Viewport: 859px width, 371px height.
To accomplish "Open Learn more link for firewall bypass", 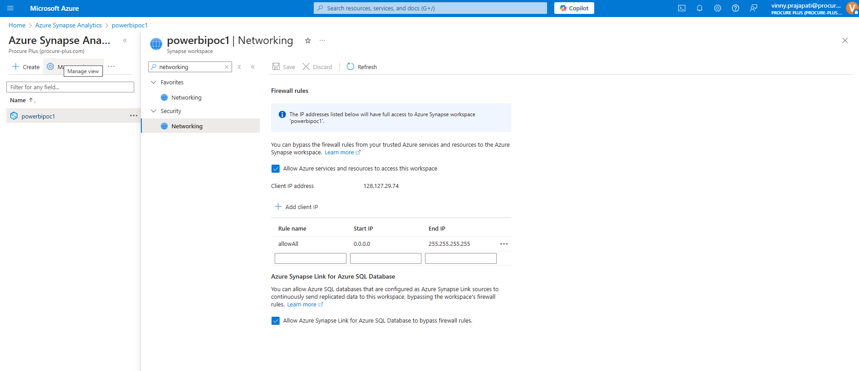I will pyautogui.click(x=342, y=153).
